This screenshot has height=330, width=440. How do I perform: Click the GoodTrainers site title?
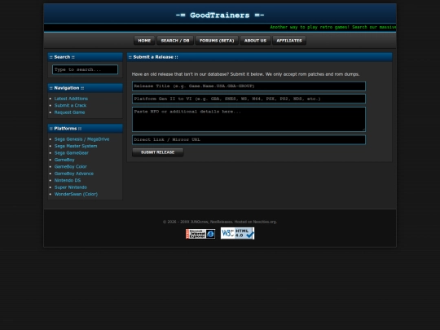220,15
